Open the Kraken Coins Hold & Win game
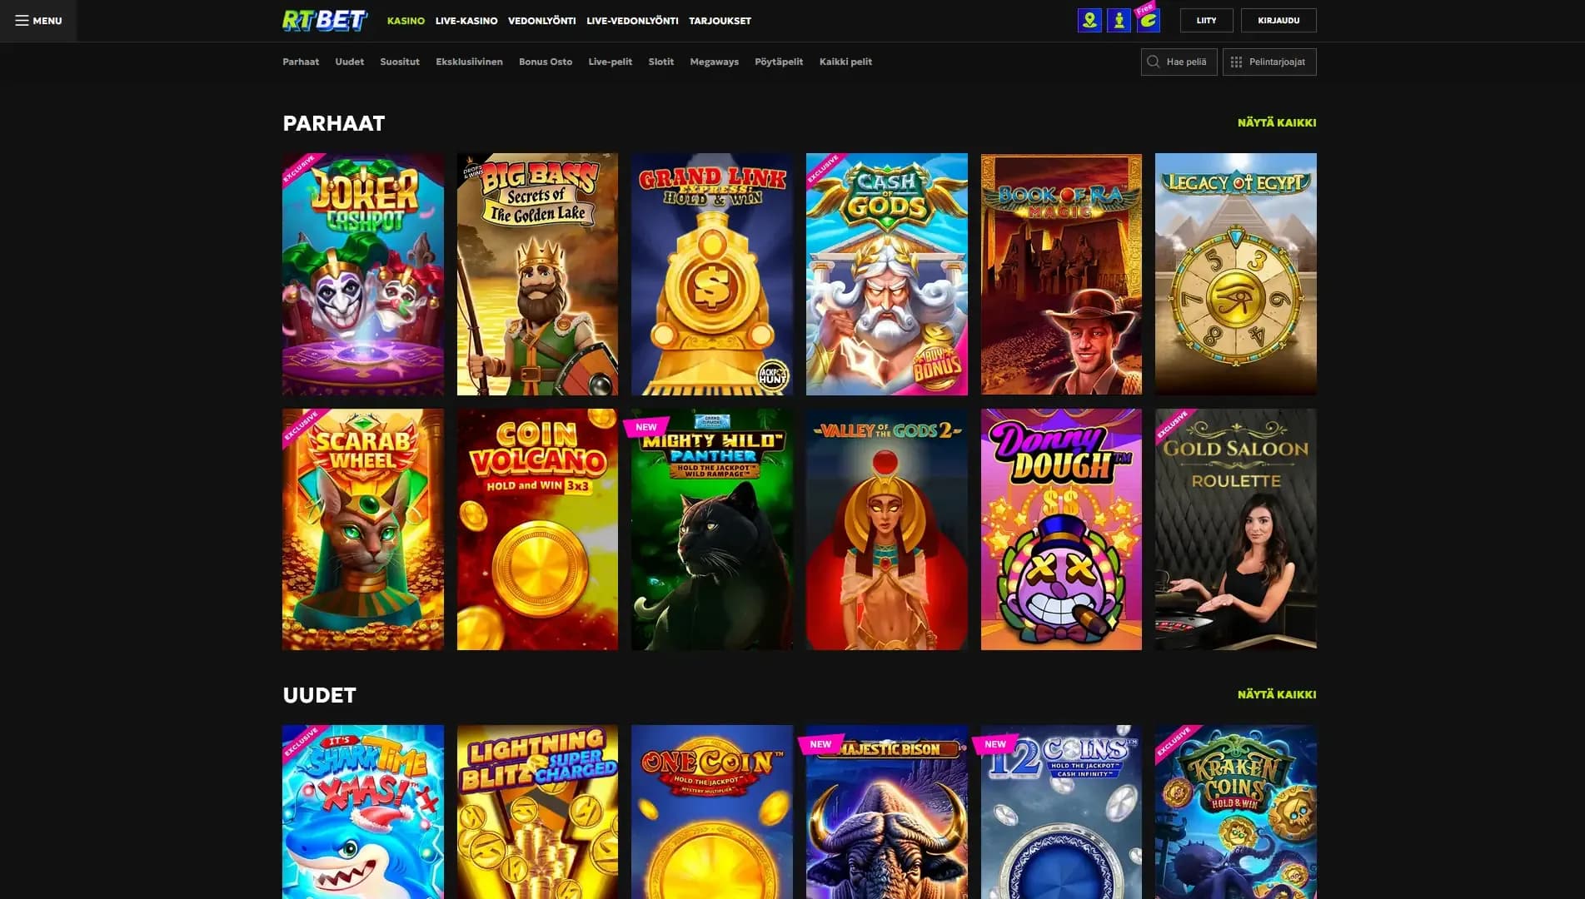The image size is (1585, 899). 1236,812
